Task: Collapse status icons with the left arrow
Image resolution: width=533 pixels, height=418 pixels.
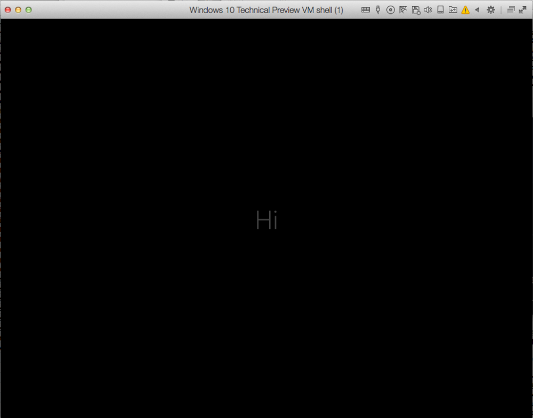Action: coord(477,10)
